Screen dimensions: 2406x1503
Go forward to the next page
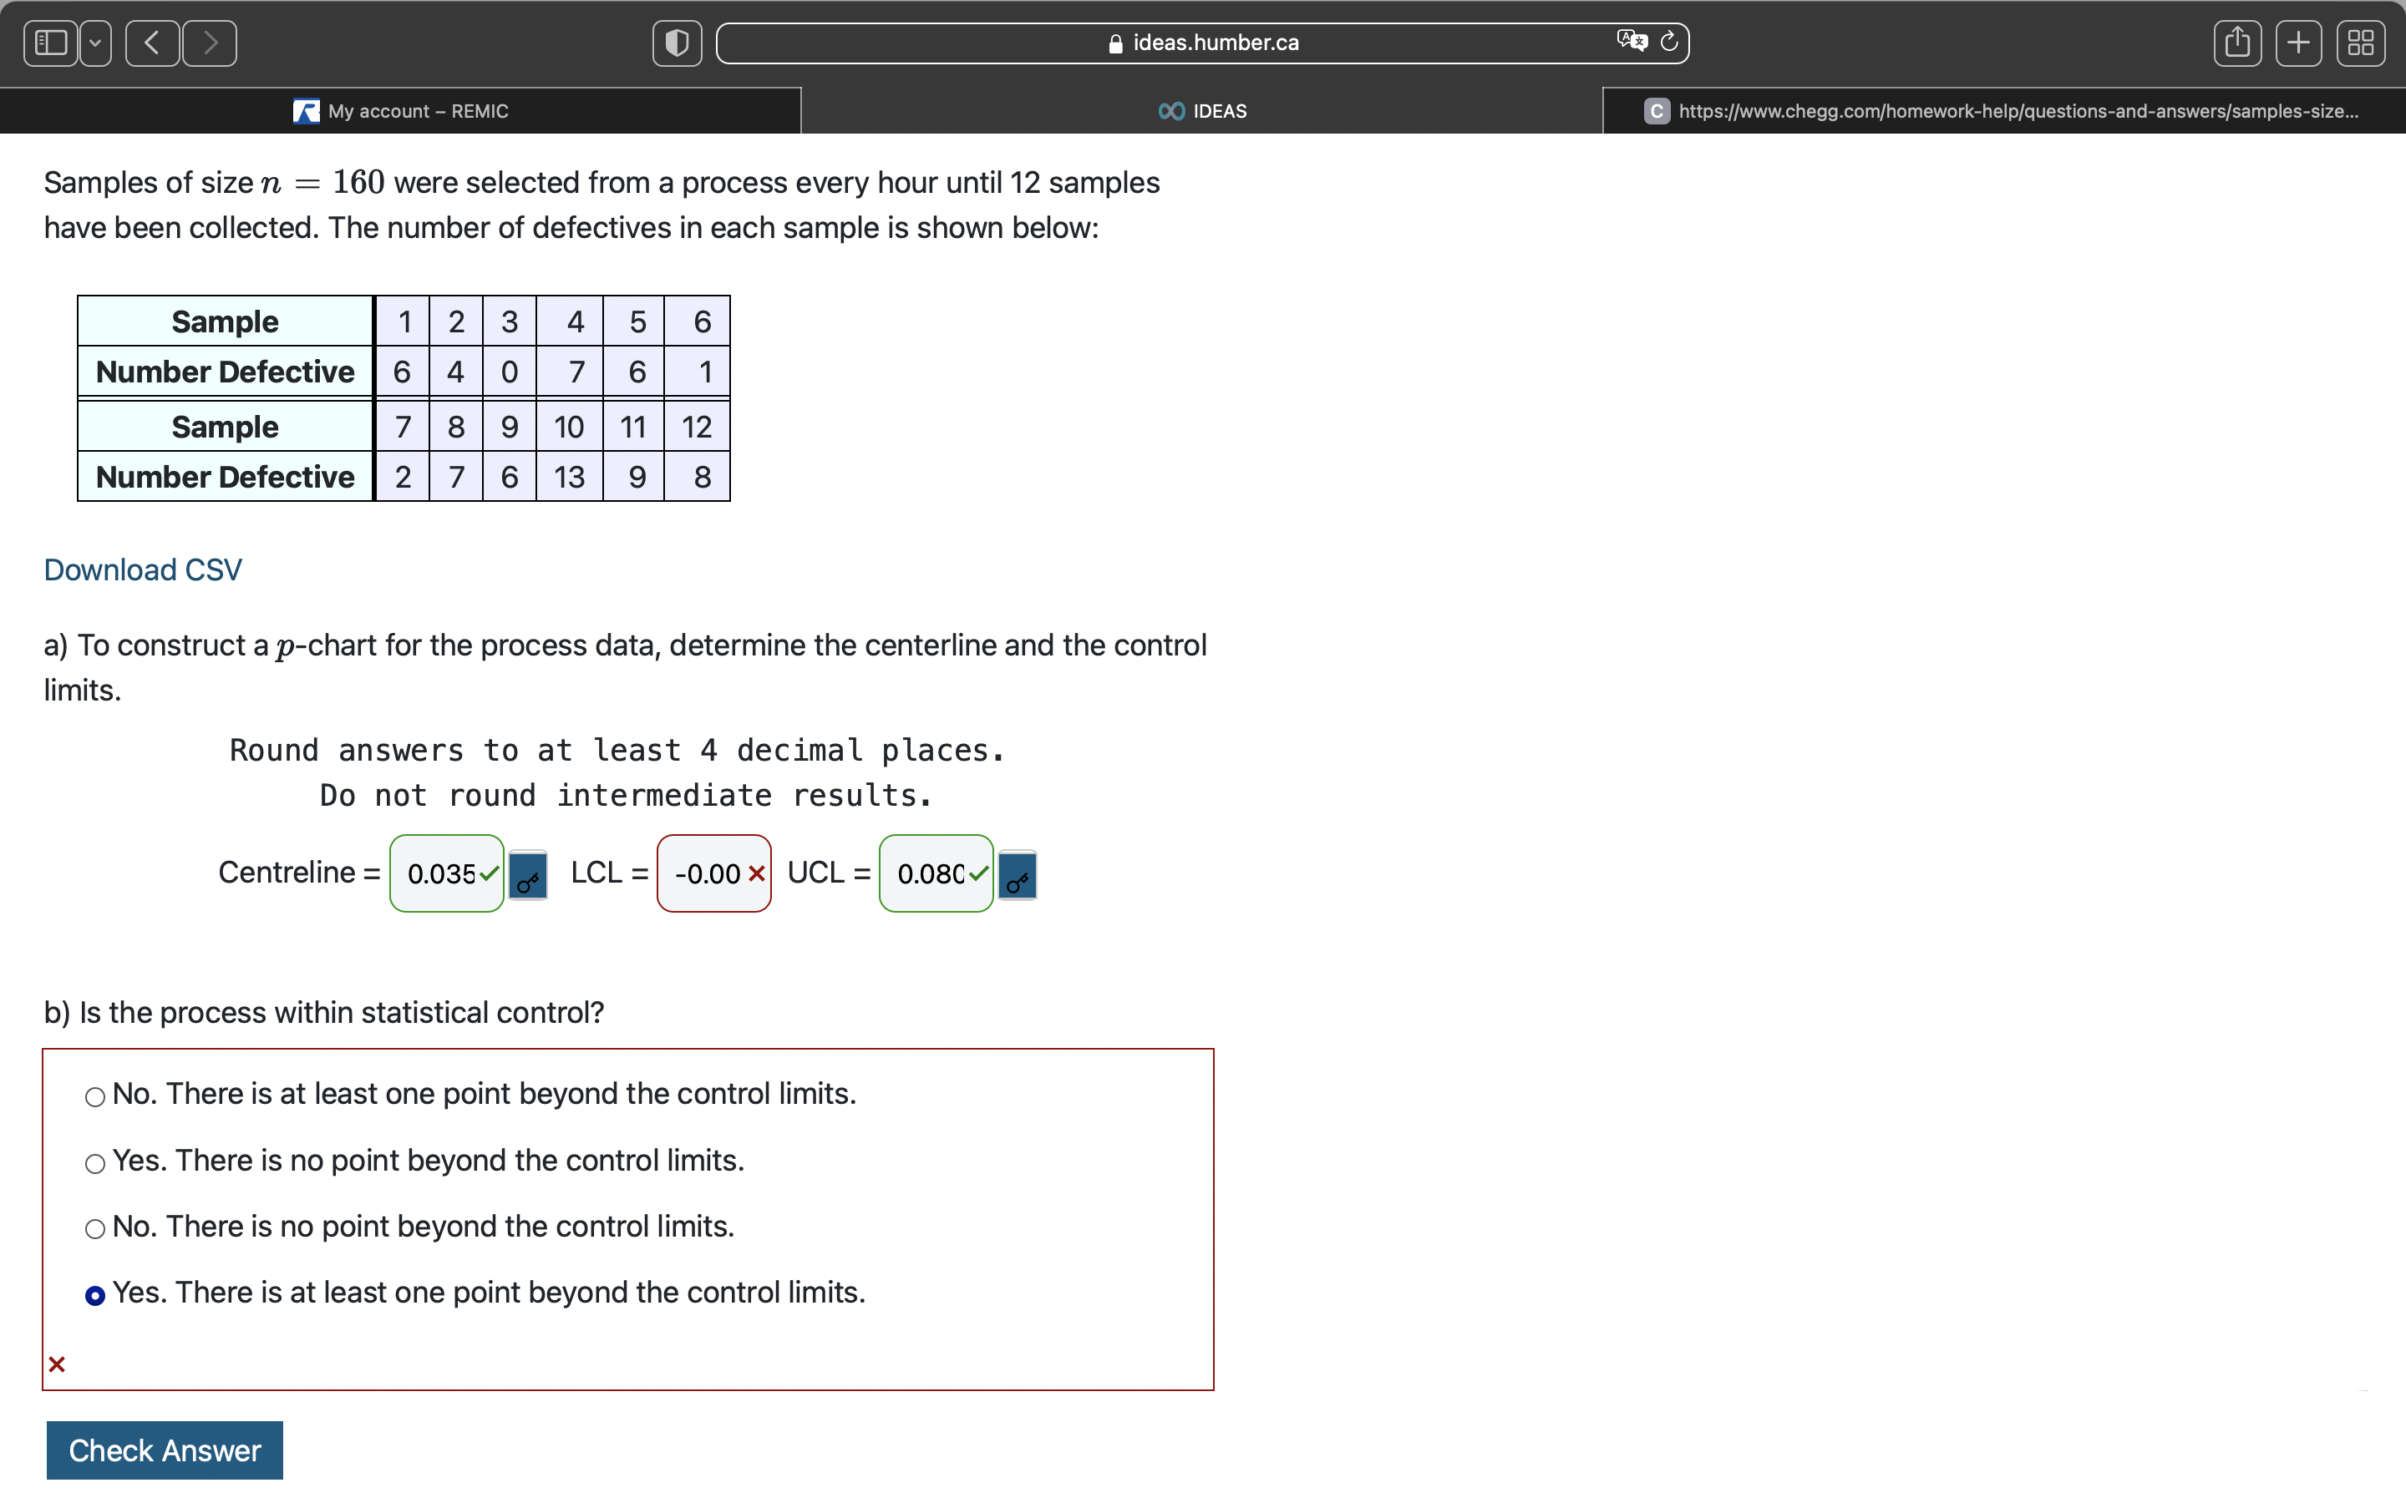coord(210,43)
